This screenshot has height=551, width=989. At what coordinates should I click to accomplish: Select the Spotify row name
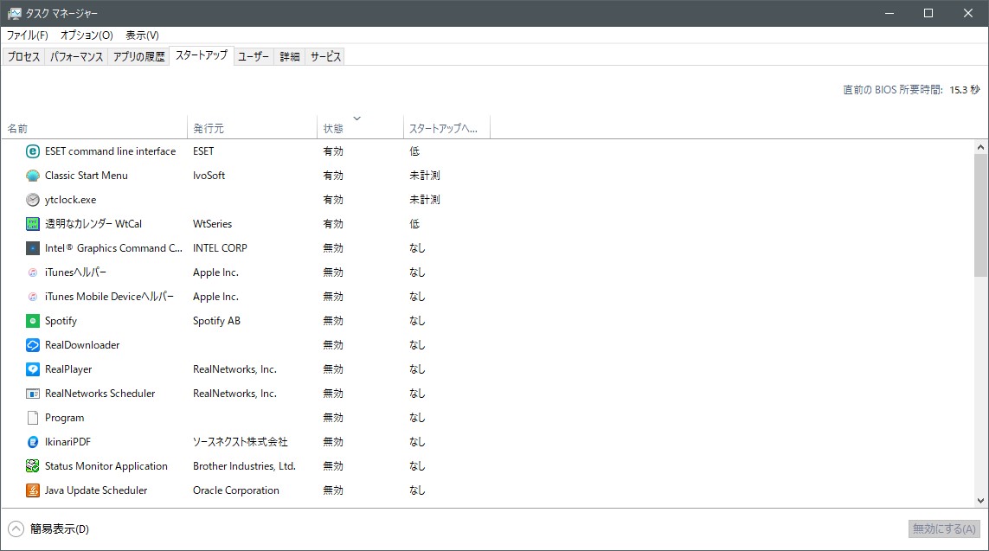[61, 321]
